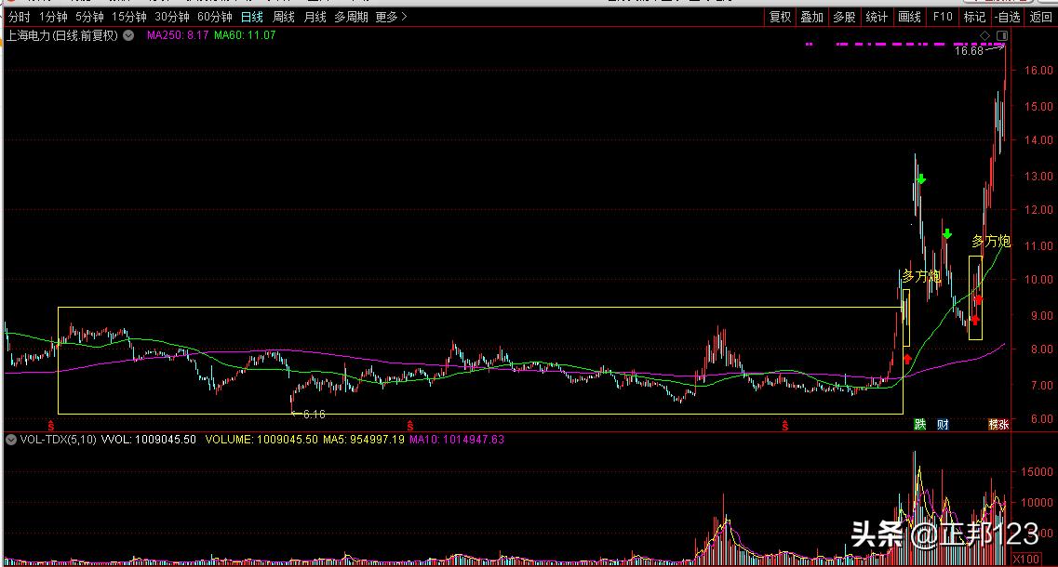Select the 15分钟 period tab
This screenshot has height=567, width=1058.
(128, 17)
